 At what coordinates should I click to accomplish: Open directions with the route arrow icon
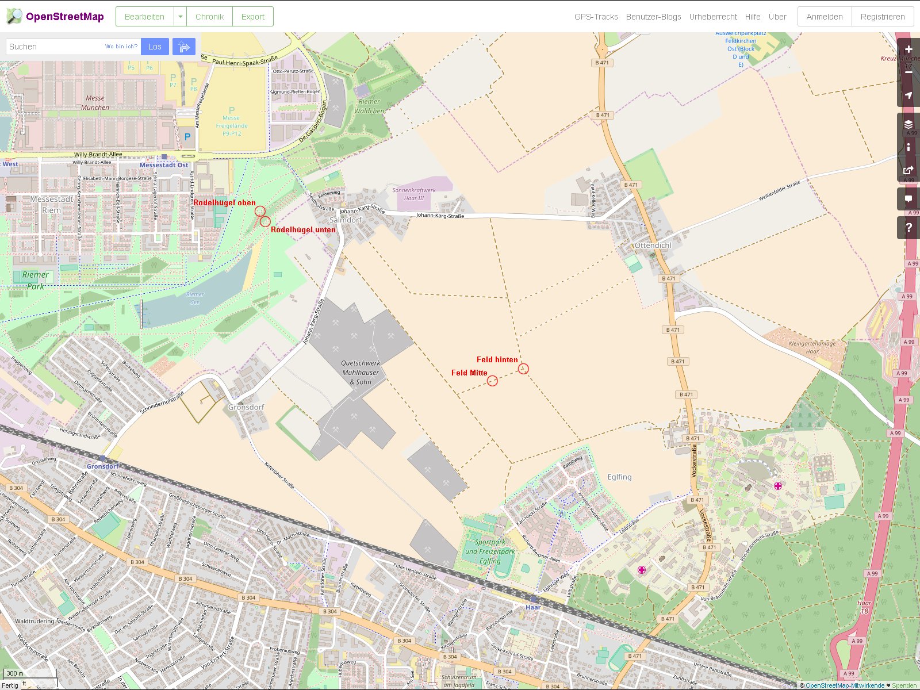(184, 47)
